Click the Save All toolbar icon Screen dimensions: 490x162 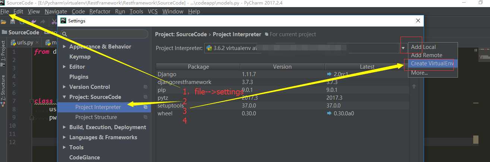13,22
